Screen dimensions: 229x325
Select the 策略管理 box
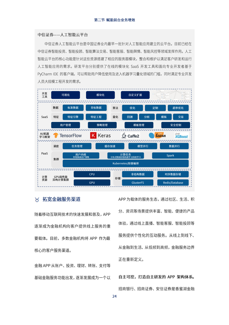pos(102,125)
